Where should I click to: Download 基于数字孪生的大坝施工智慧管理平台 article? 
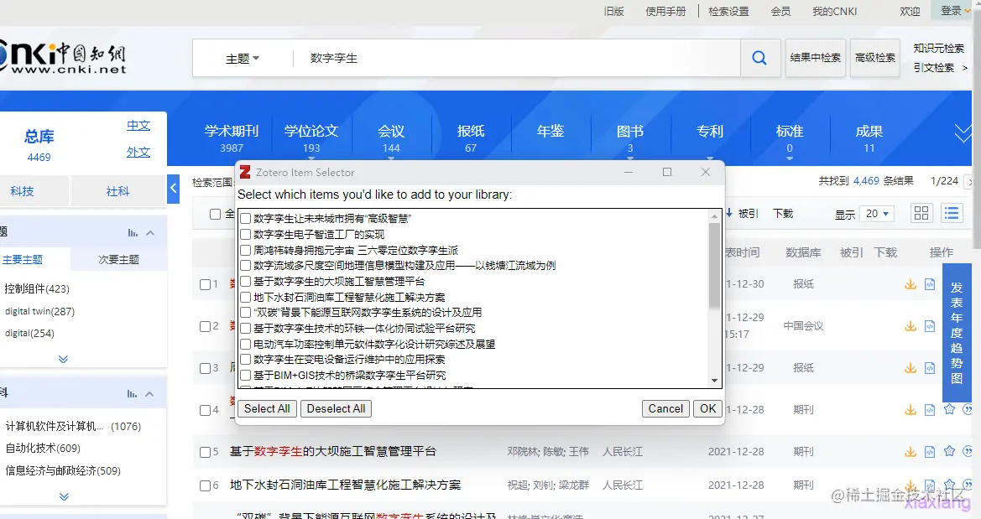click(911, 451)
